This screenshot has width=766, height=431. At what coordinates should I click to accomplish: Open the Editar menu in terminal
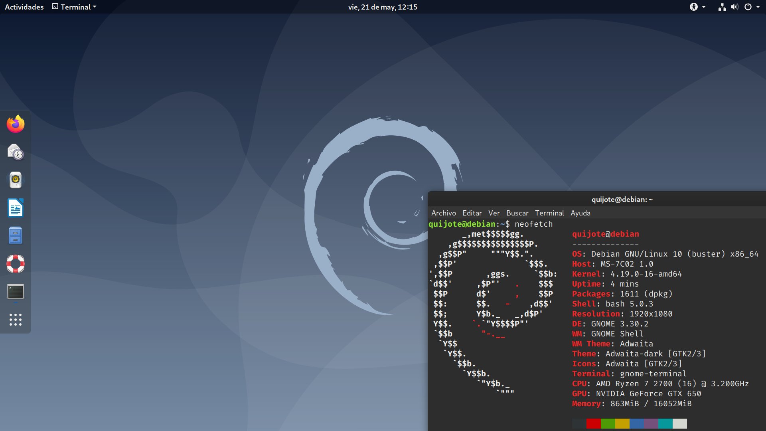pos(472,213)
